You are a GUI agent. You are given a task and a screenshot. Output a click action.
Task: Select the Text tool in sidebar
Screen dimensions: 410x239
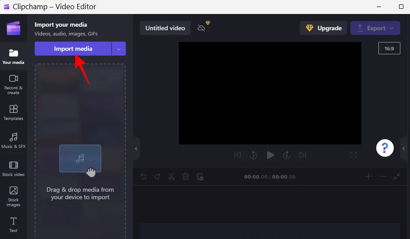pos(13,224)
